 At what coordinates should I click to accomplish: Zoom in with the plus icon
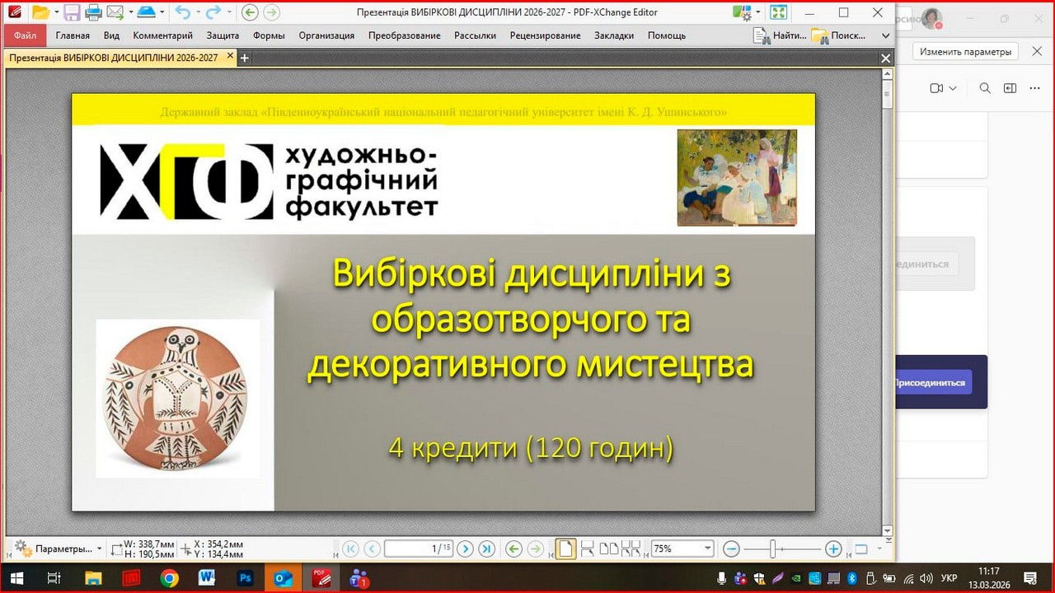tap(832, 549)
